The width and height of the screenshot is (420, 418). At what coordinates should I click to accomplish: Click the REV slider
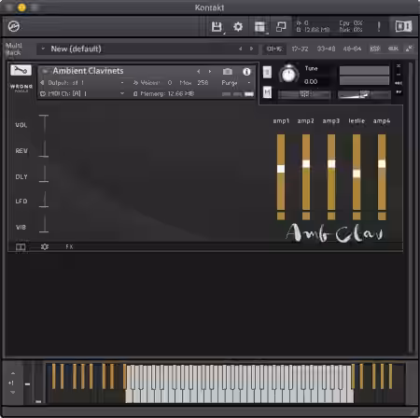(x=44, y=149)
